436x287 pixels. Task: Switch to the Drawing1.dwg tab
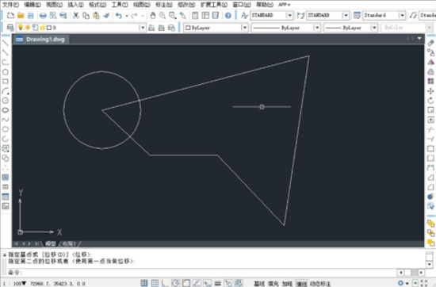click(x=42, y=39)
